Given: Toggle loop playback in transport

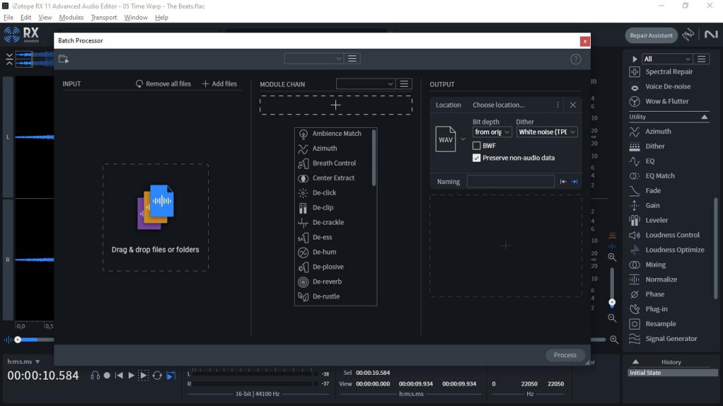Looking at the screenshot, I should click(x=157, y=376).
